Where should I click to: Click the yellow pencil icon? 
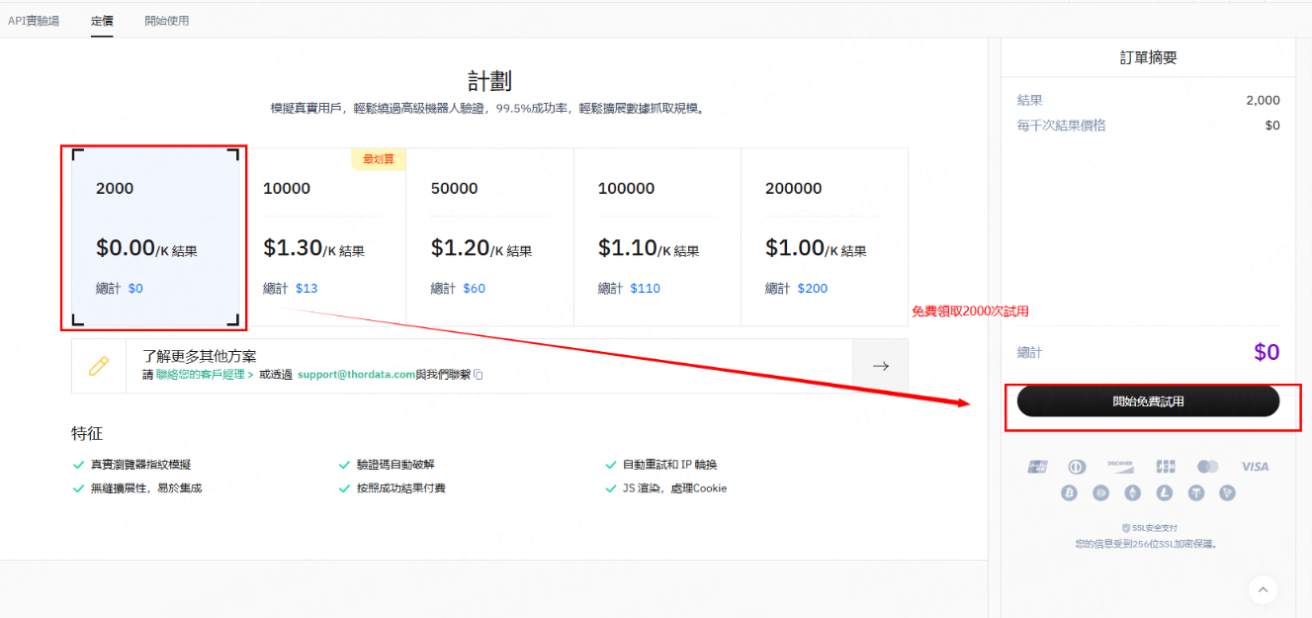tap(99, 366)
